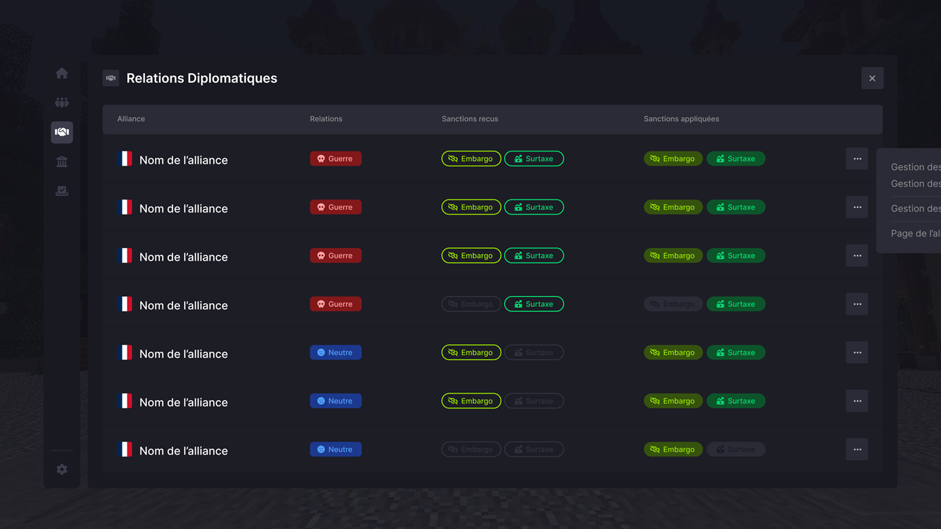The image size is (941, 529).
Task: Open three-dot menu for second alliance row
Action: [857, 207]
